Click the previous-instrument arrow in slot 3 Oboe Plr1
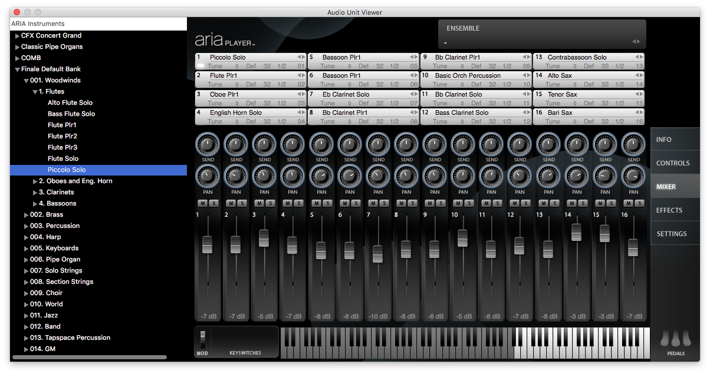Screen dimensions: 710x374 coord(298,94)
